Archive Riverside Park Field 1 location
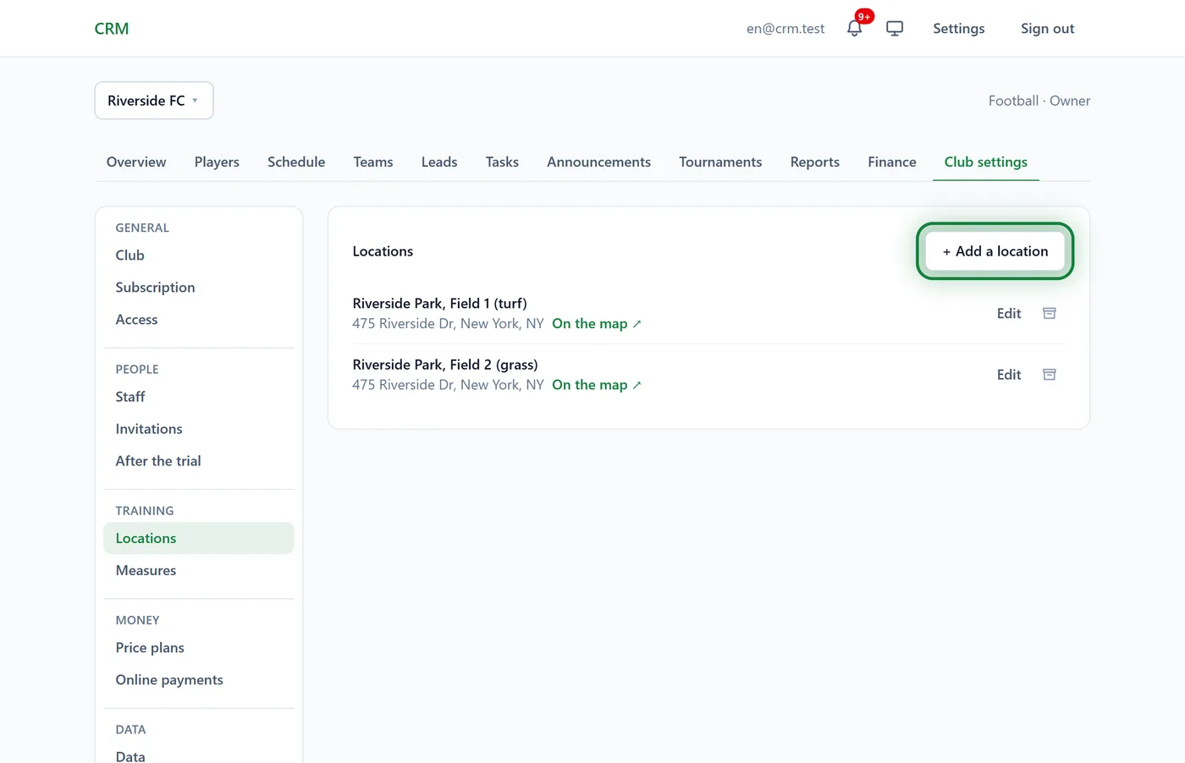 point(1050,314)
